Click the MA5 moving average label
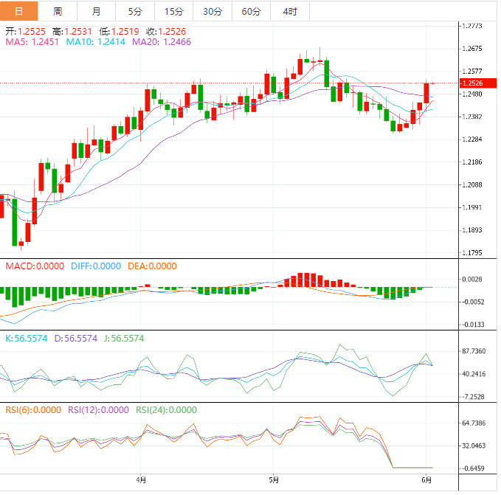 (32, 43)
